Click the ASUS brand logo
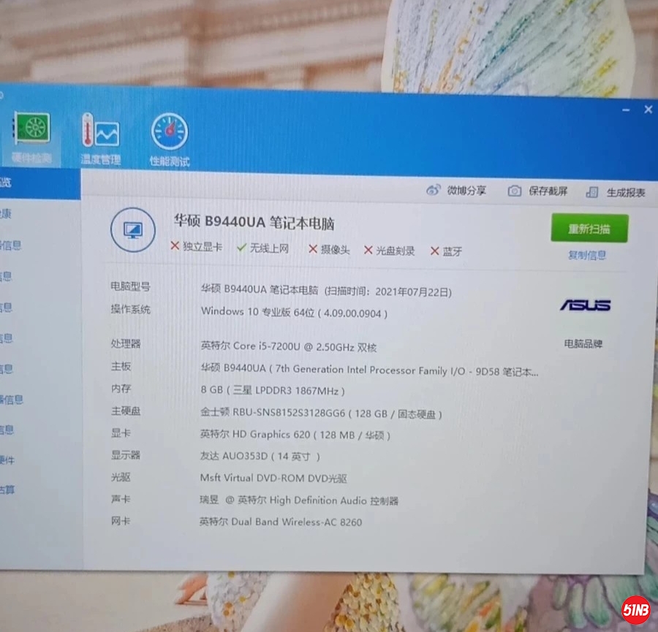 tap(585, 305)
